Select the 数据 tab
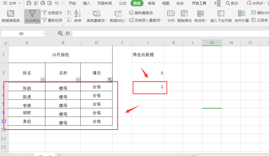The width and height of the screenshot is (269, 156). pos(137,3)
